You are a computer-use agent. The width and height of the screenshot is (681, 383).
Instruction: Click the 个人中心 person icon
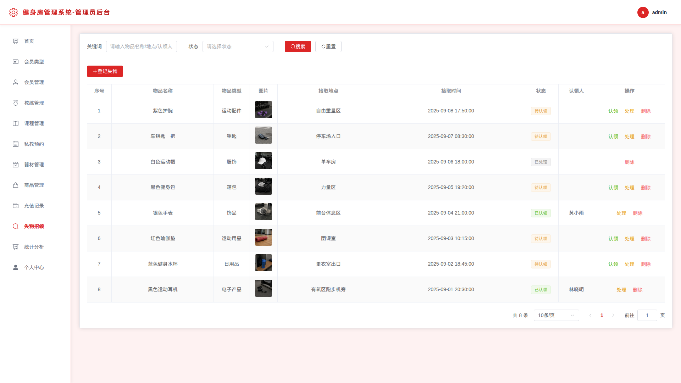[x=16, y=267]
